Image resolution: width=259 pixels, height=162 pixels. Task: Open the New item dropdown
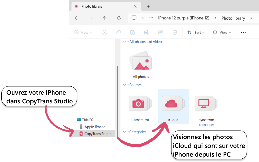[x=83, y=32]
